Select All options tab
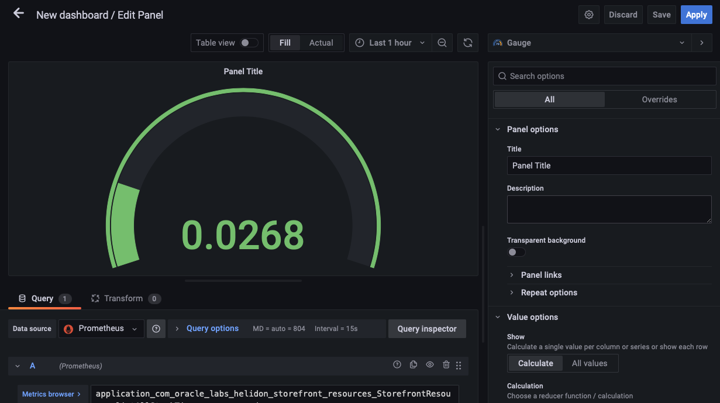The image size is (720, 403). click(549, 99)
